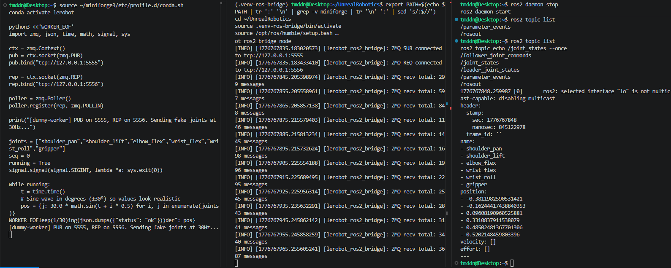Click 'header:' in the echo output

click(x=470, y=105)
